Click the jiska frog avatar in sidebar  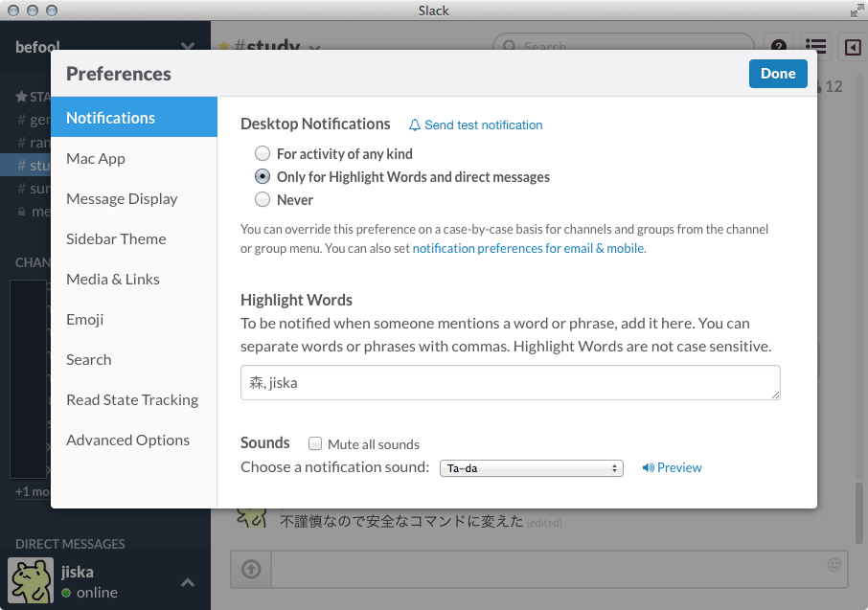coord(31,580)
